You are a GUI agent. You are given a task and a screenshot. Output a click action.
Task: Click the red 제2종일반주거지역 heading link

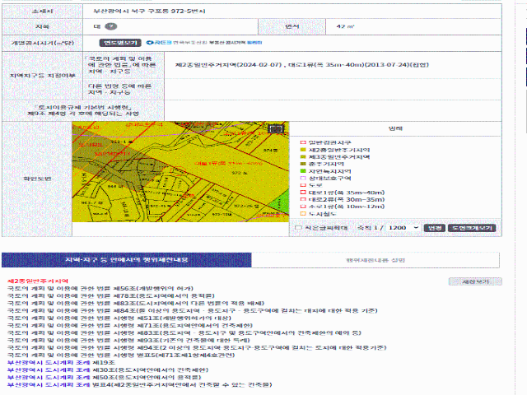tap(38, 281)
